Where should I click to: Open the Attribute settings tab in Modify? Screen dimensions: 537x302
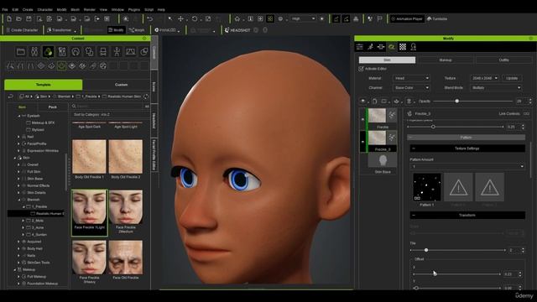[359, 47]
